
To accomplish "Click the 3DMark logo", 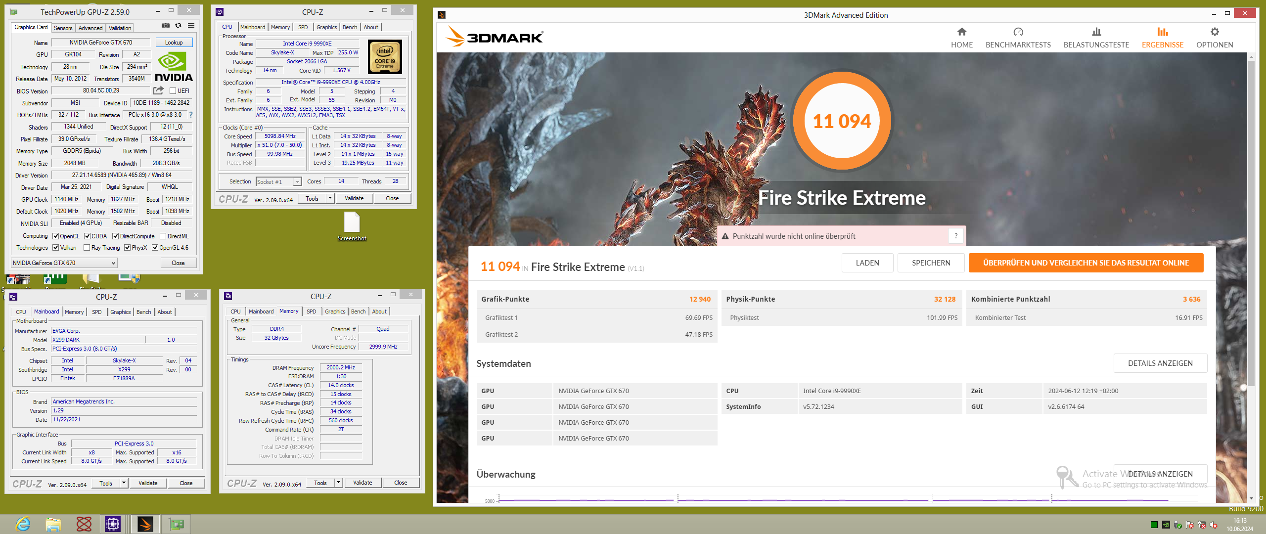I will [x=494, y=37].
